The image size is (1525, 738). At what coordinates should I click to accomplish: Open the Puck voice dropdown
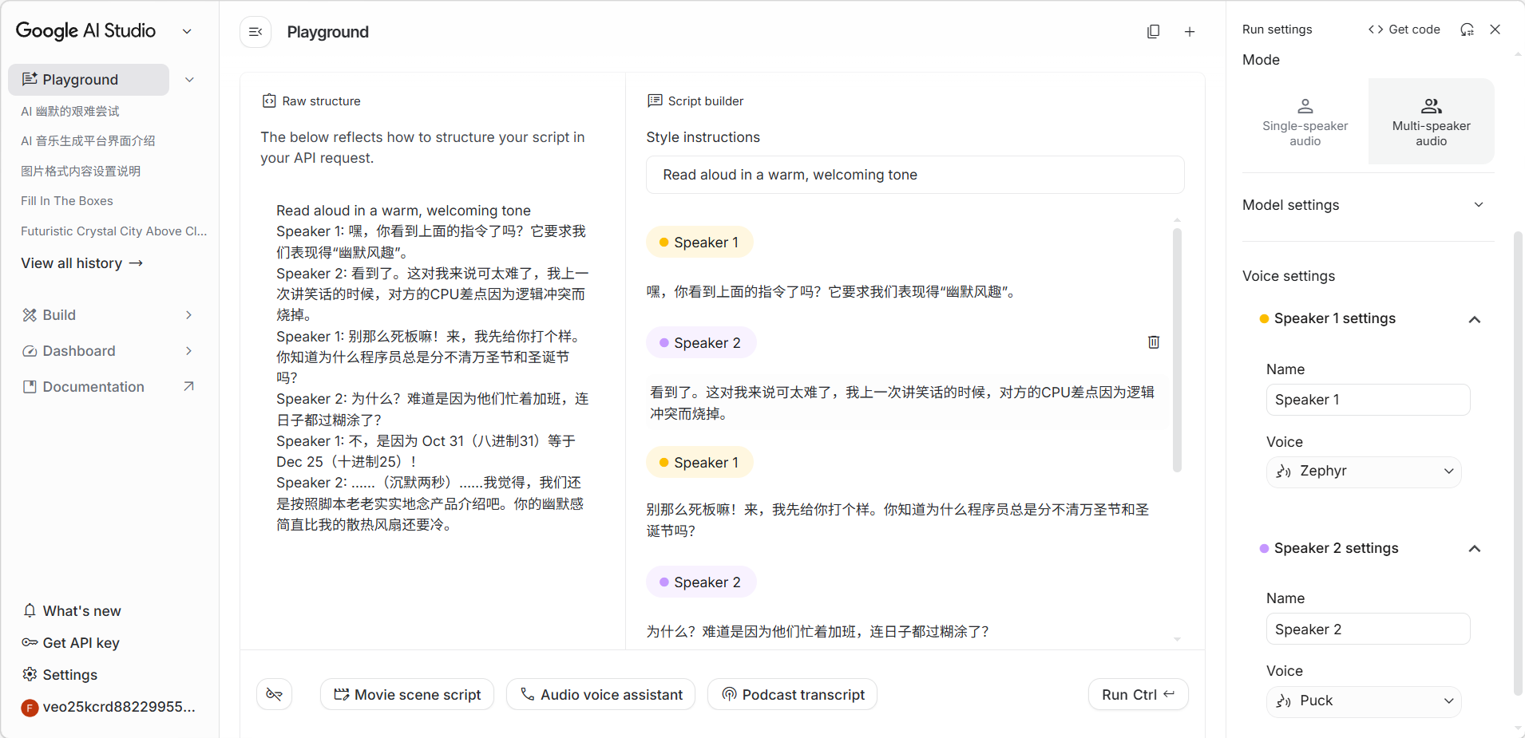(x=1364, y=701)
